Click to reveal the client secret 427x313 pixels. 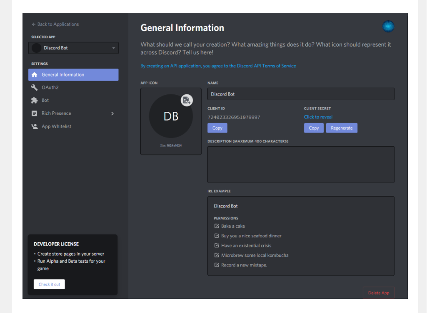tap(318, 117)
